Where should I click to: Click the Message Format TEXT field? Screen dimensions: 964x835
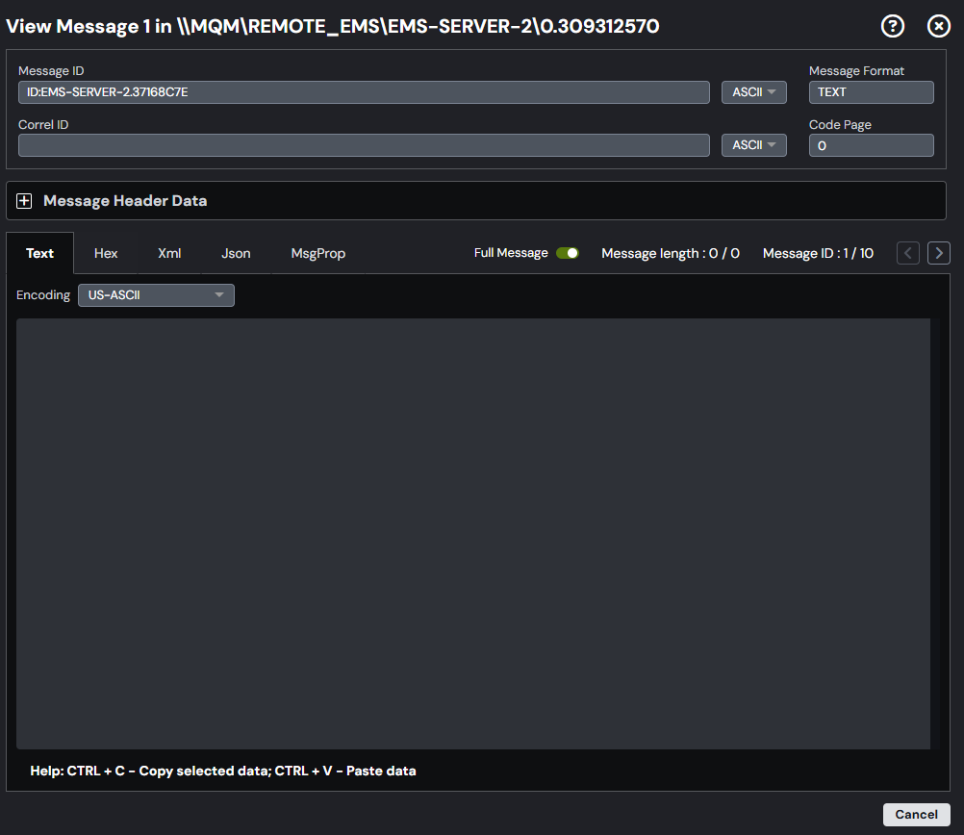pos(872,92)
